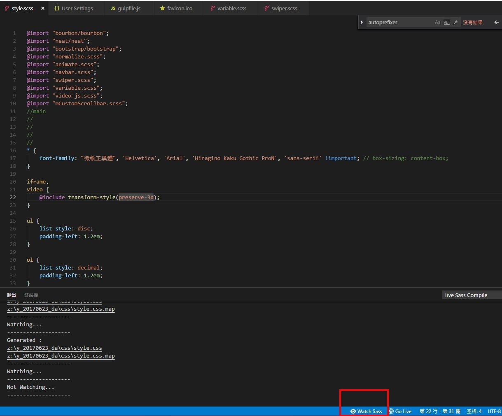Viewport: 502px width, 416px height.
Task: Click line number 1 in the gutter
Action: point(14,33)
